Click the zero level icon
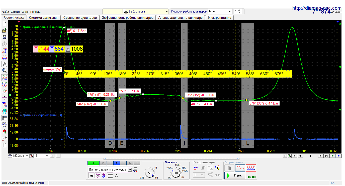The image size is (345, 186). [x=4, y=138]
